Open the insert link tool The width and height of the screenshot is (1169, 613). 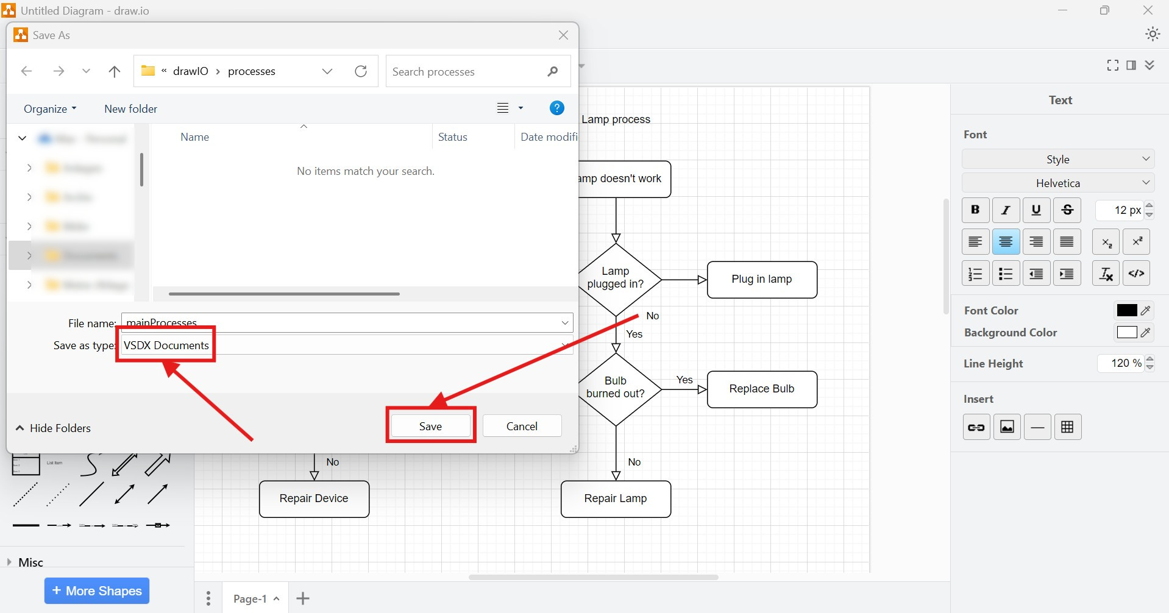click(x=976, y=427)
